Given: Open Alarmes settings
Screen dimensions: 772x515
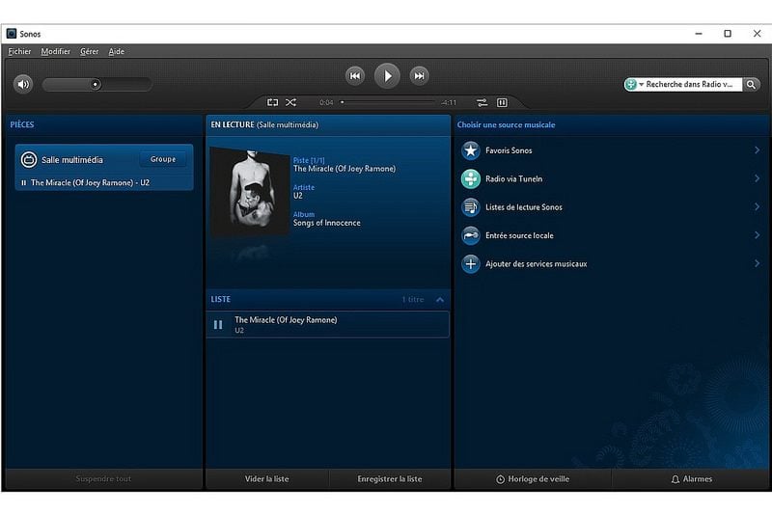Looking at the screenshot, I should pos(692,478).
